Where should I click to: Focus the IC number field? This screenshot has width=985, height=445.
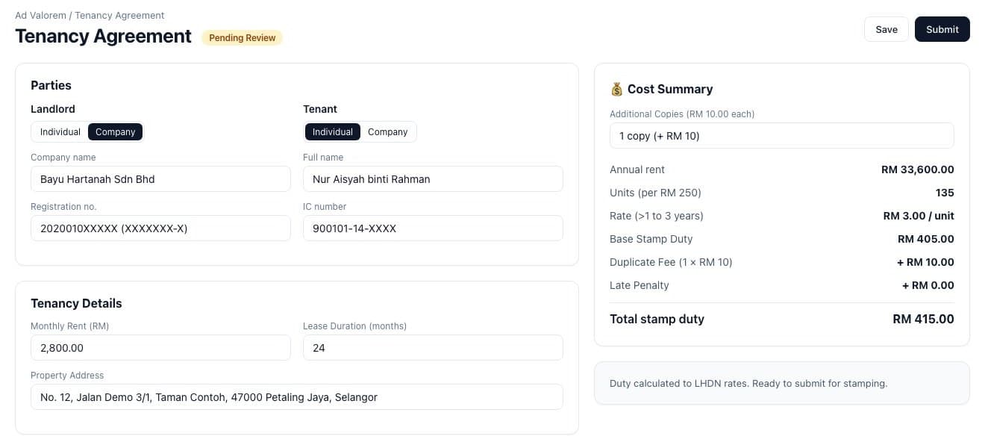[x=433, y=228]
